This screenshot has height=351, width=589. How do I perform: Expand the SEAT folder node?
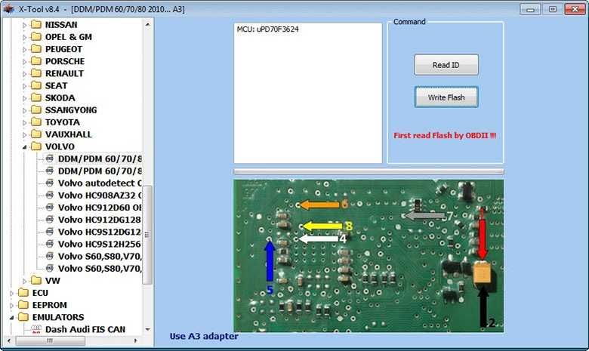click(24, 86)
